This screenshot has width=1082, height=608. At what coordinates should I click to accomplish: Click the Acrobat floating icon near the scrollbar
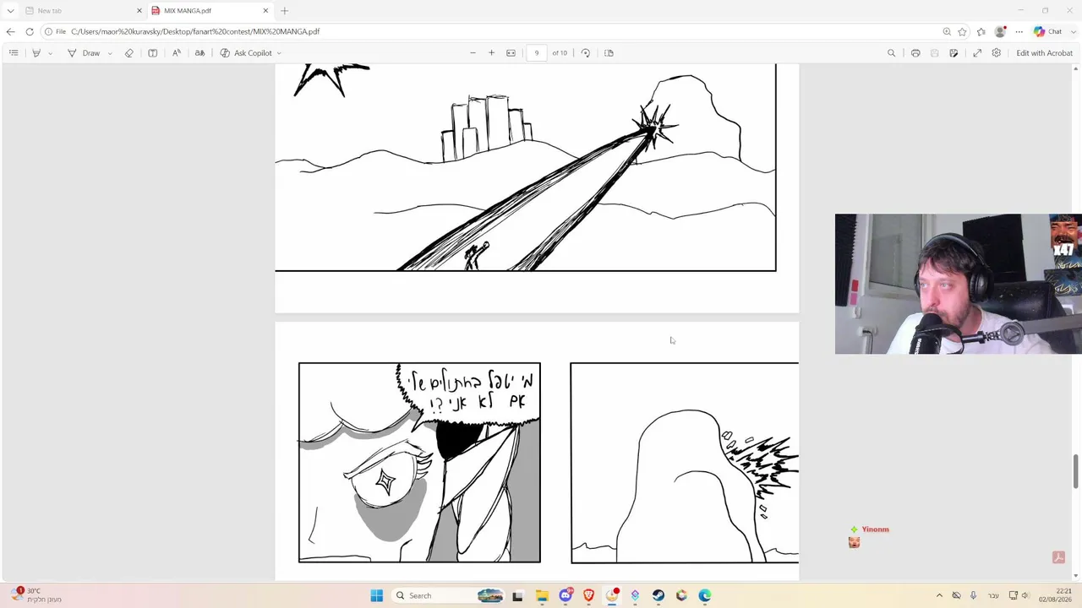pos(1057,557)
